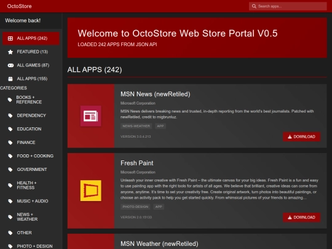Open All Apps (155) list

pos(31,79)
